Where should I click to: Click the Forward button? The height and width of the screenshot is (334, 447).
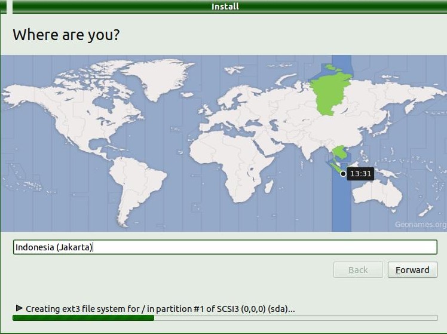(412, 269)
